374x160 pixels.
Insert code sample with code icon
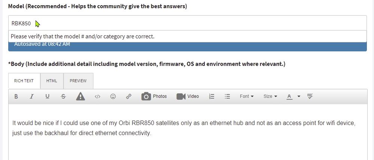pyautogui.click(x=97, y=97)
